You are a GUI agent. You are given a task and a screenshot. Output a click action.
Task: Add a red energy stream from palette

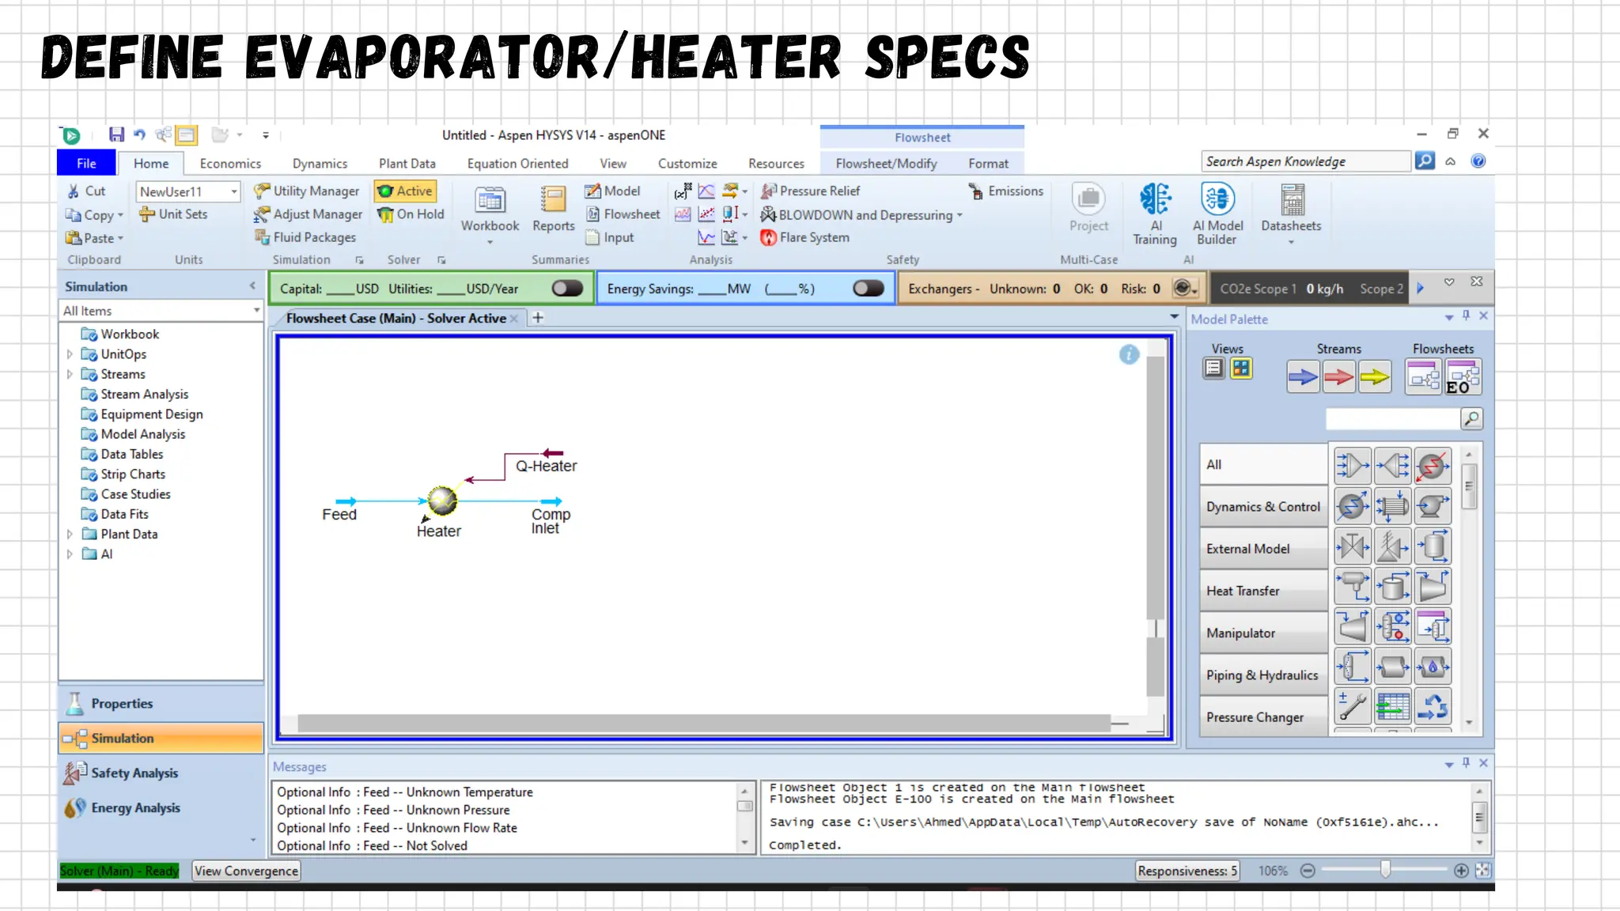tap(1338, 377)
